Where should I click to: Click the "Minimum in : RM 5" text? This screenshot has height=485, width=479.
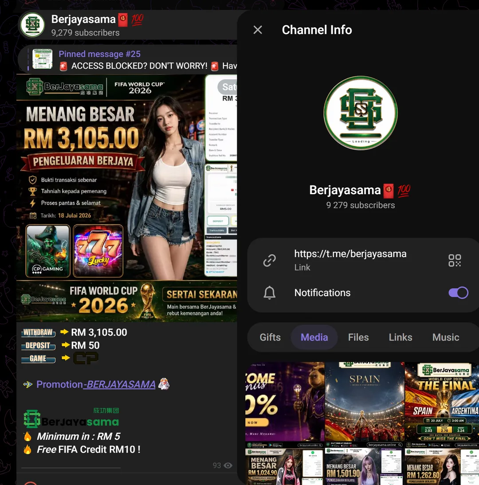[x=79, y=436]
